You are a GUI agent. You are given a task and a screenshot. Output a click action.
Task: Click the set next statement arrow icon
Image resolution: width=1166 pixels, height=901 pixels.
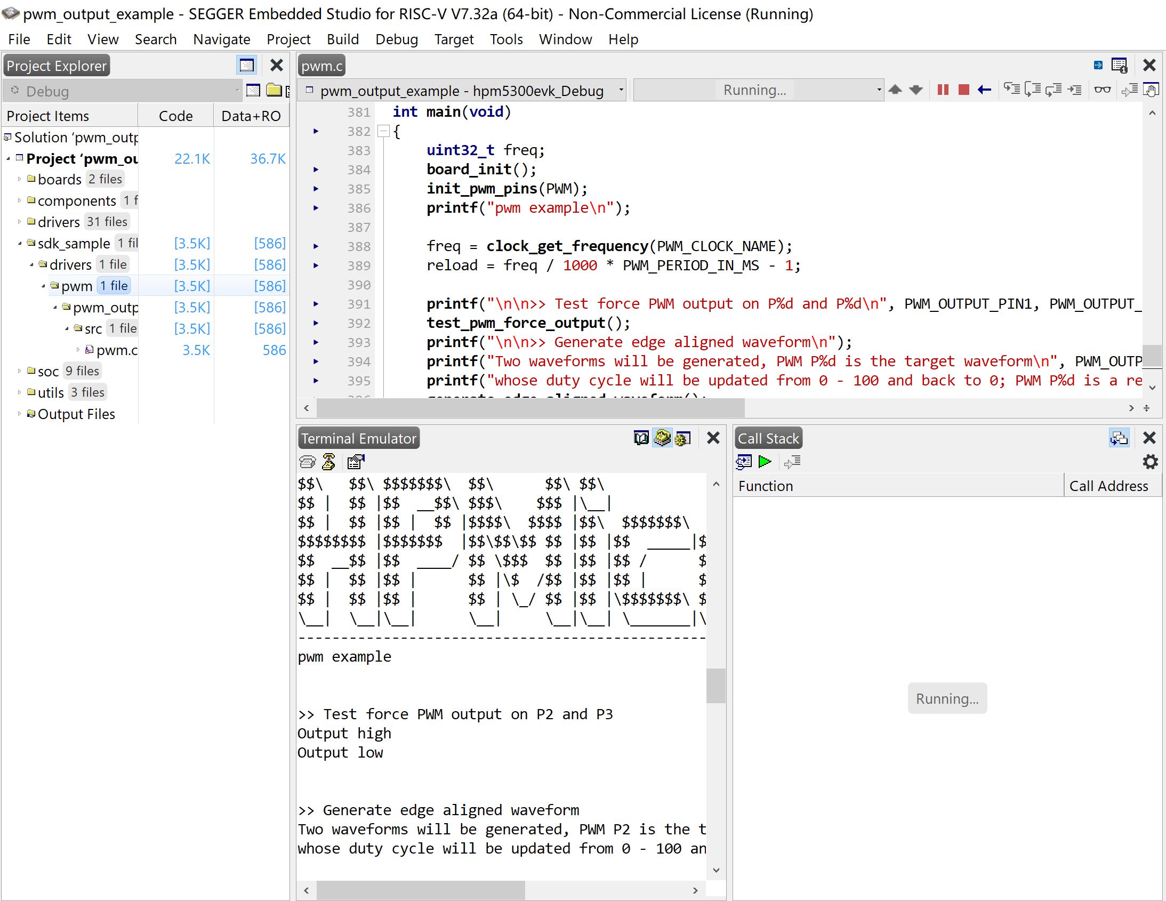[x=1129, y=90]
